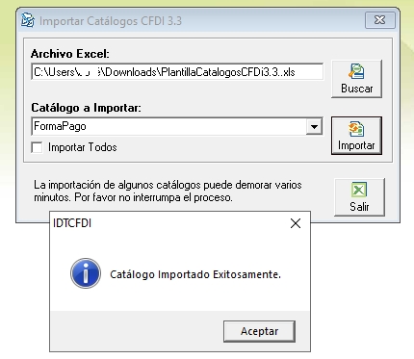Click the Catálogo Importado Exitosamente message text

(195, 274)
